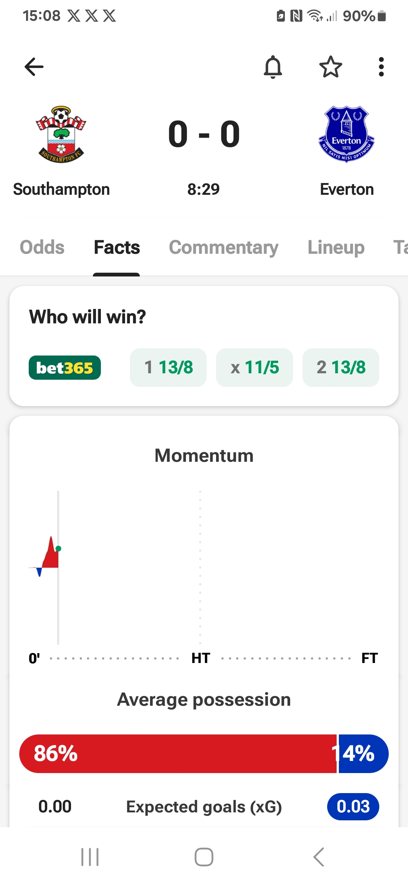
Task: Select home win odds 13/8
Action: [168, 368]
